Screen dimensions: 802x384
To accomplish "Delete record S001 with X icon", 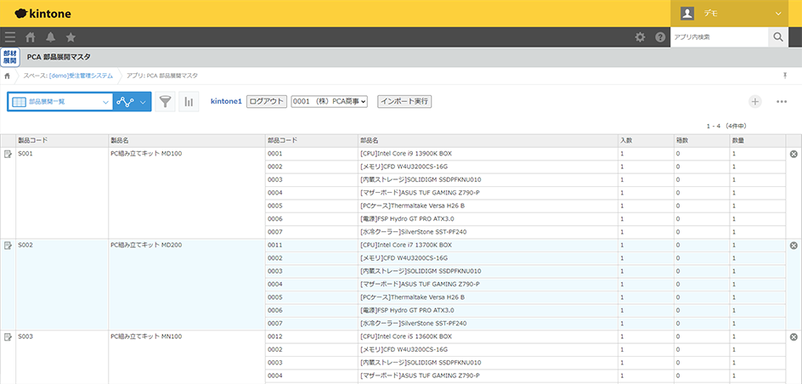I will 794,154.
